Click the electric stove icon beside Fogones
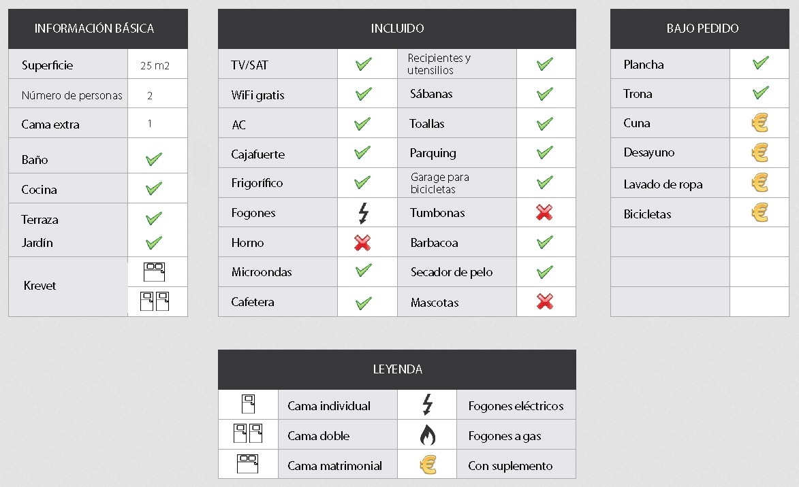This screenshot has width=799, height=487. (363, 213)
